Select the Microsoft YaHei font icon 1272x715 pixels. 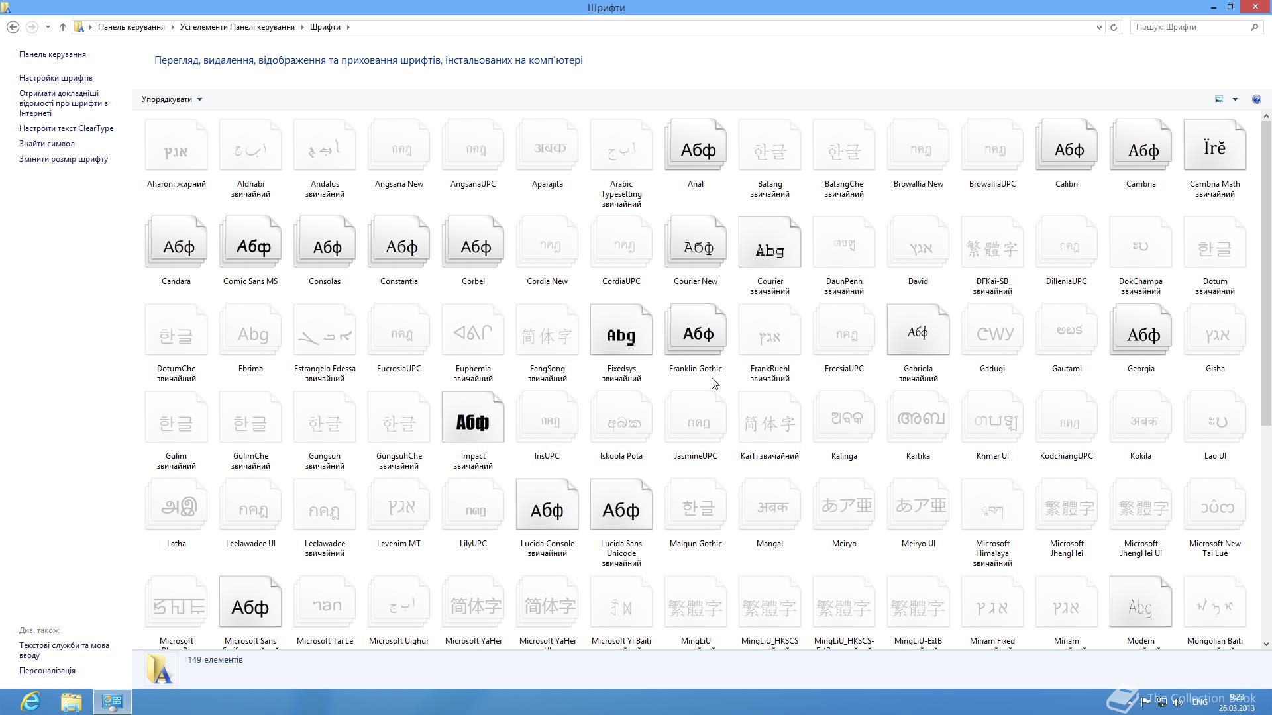point(473,602)
